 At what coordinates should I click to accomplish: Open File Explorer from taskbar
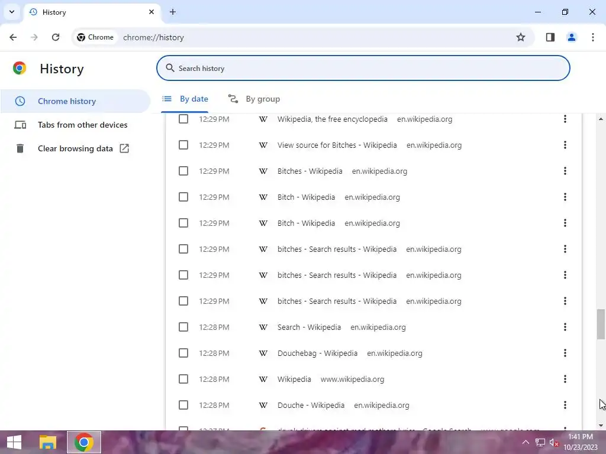point(48,442)
